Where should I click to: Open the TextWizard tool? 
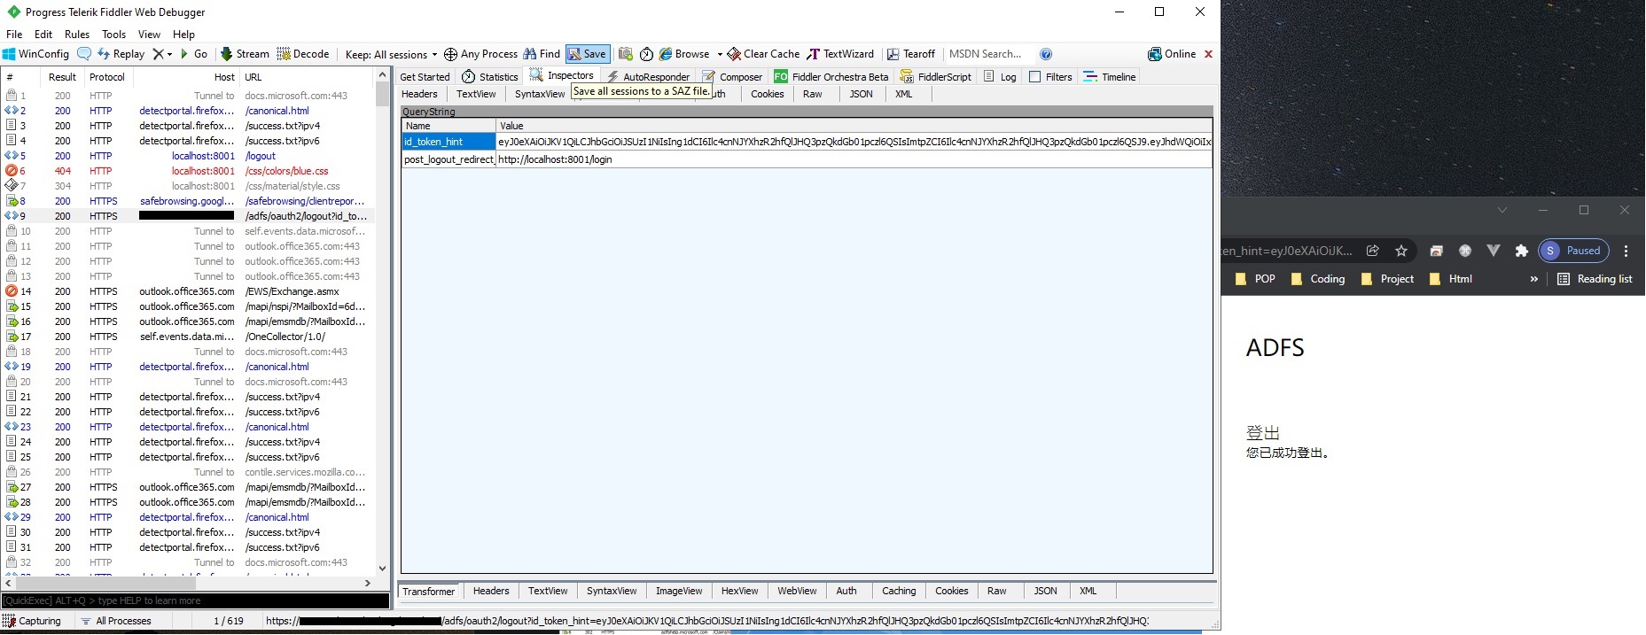(840, 54)
